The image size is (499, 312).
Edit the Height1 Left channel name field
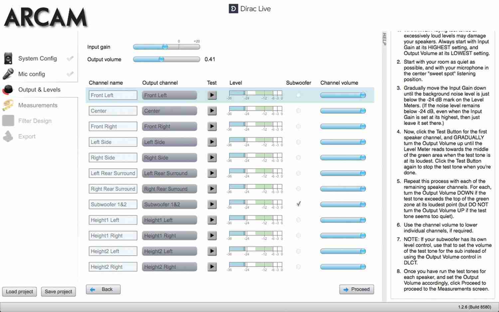point(113,220)
